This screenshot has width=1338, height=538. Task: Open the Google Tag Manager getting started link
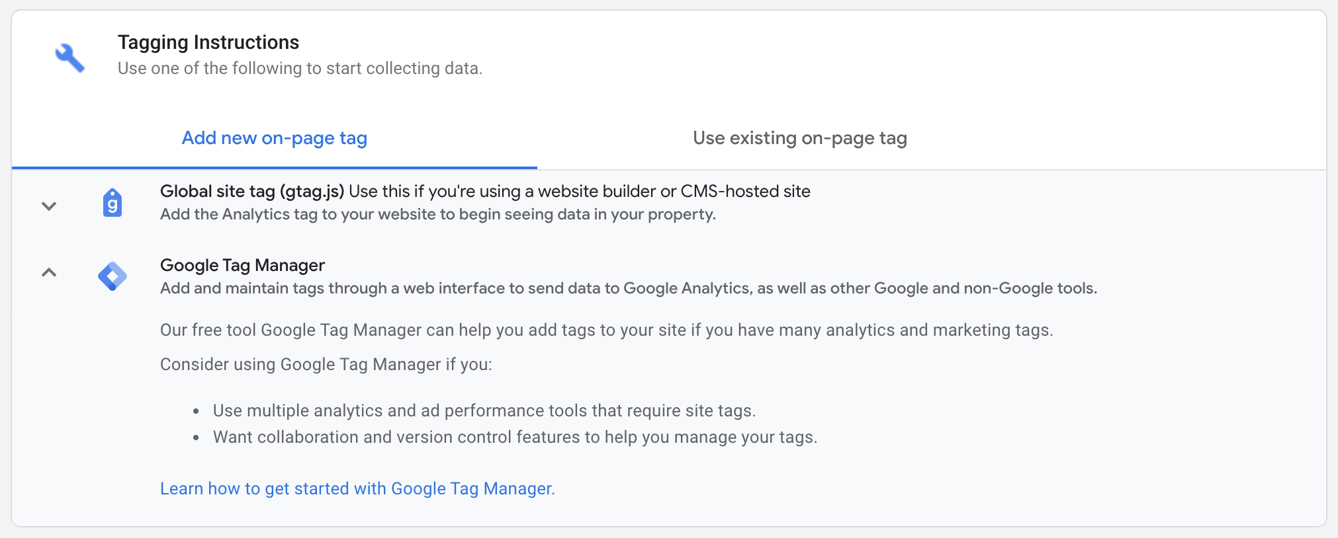pyautogui.click(x=357, y=488)
